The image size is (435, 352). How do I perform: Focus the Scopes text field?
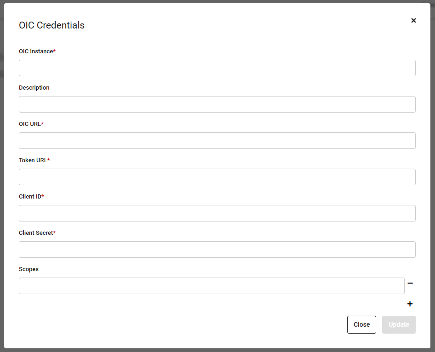coord(212,286)
